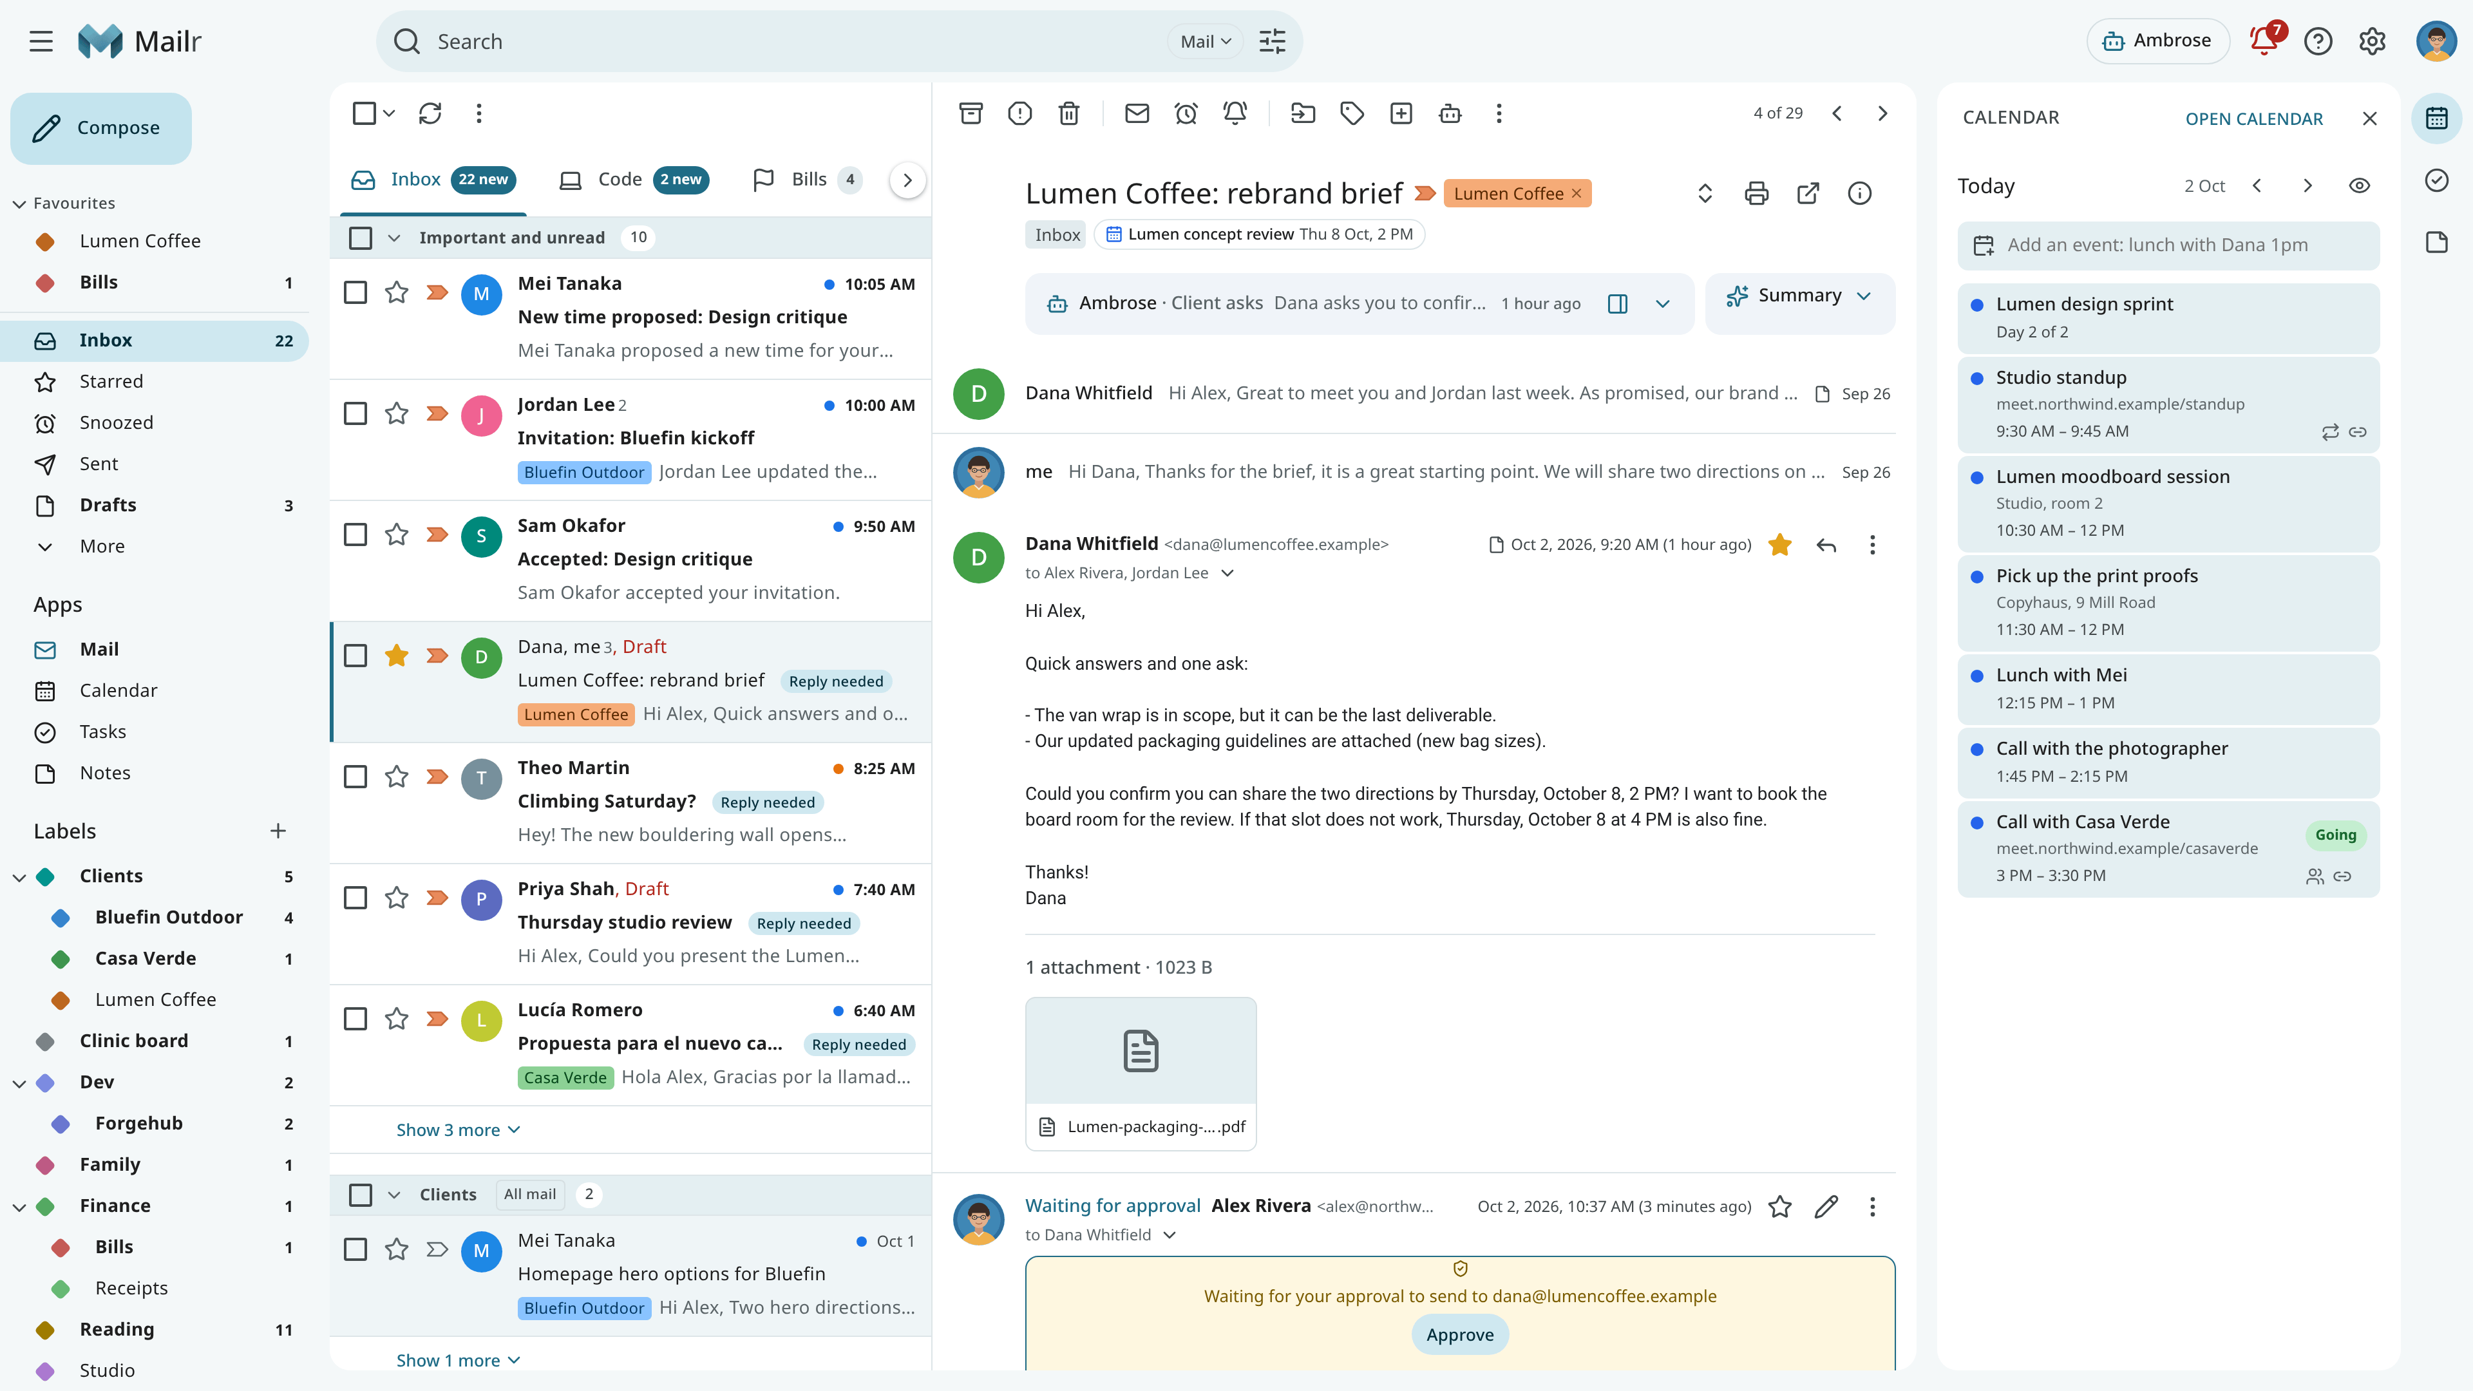Switch to the Bills tab
Viewport: 2473px width, 1391px height.
(806, 180)
